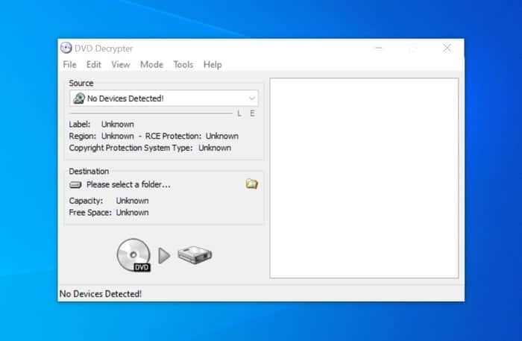Open the Edit menu

pos(93,65)
